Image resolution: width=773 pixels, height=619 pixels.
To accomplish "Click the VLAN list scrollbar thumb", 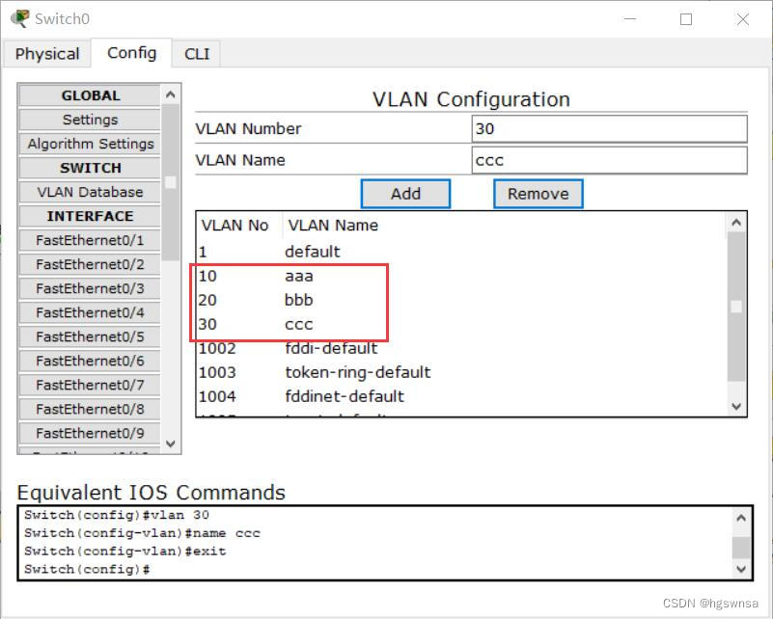I will [736, 307].
